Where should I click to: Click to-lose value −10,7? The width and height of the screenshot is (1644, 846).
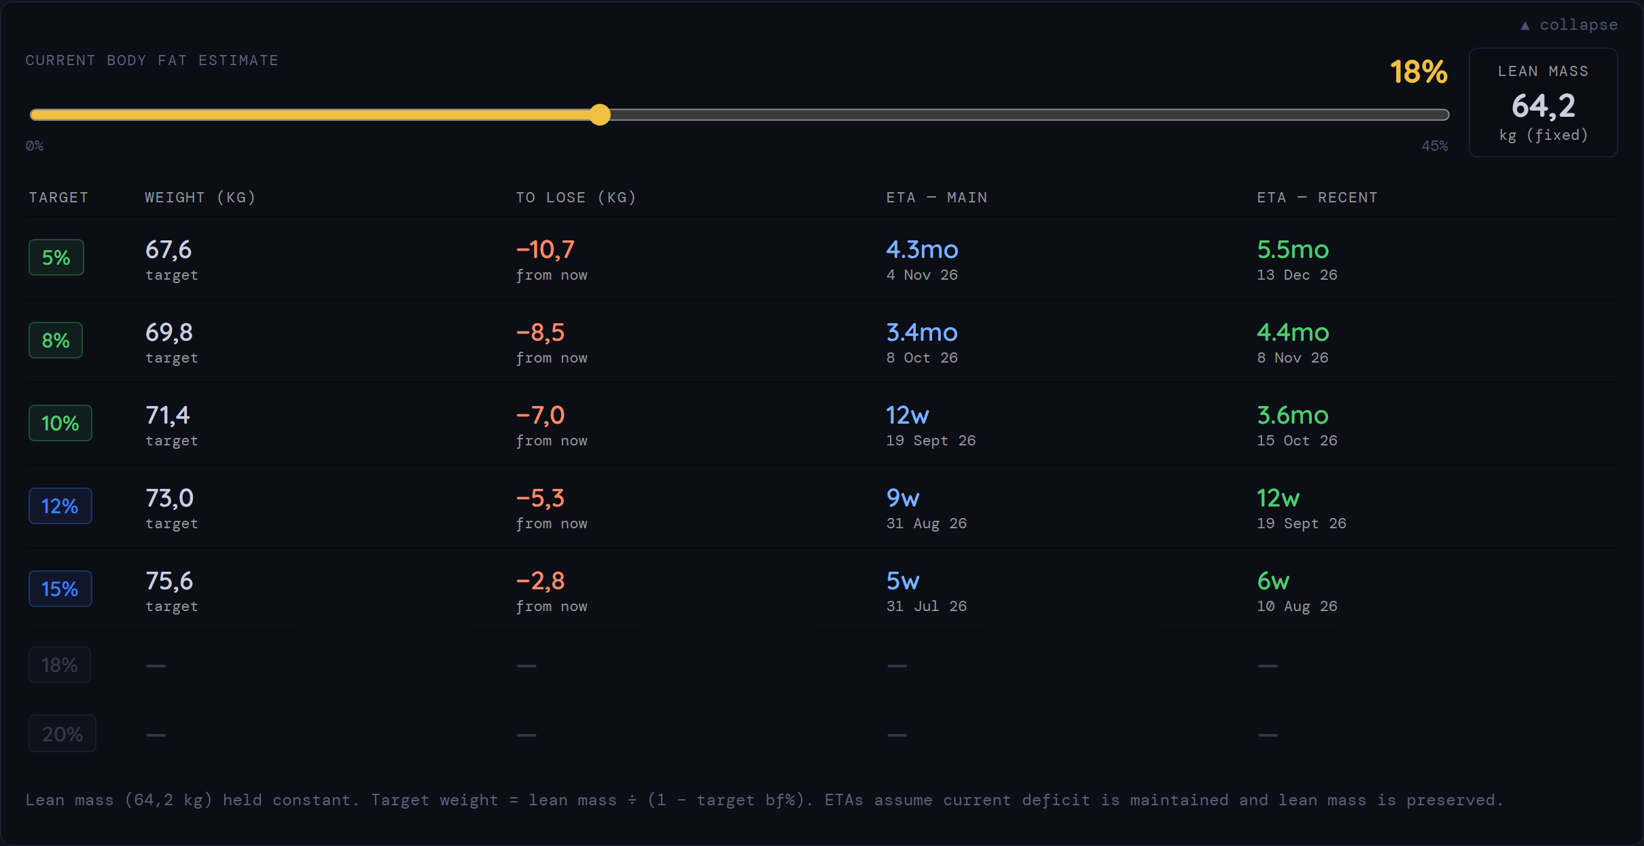point(546,250)
